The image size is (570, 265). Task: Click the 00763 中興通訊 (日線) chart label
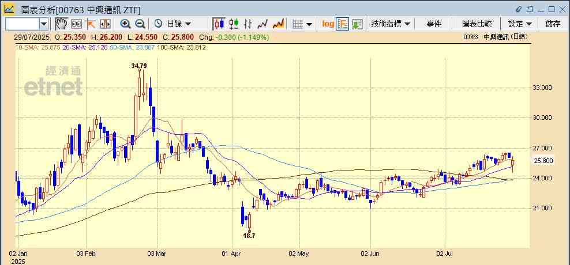coord(496,37)
